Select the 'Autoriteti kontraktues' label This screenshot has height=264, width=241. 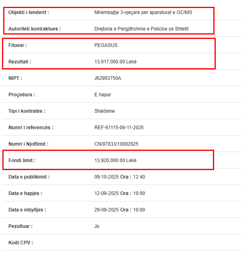coord(34,29)
